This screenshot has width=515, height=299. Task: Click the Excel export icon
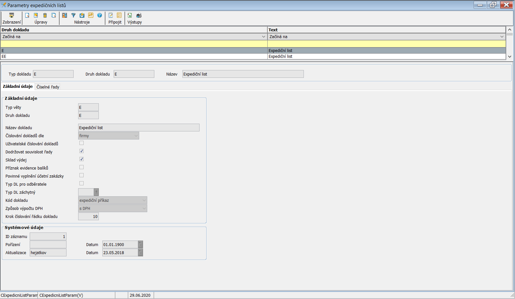pyautogui.click(x=130, y=15)
